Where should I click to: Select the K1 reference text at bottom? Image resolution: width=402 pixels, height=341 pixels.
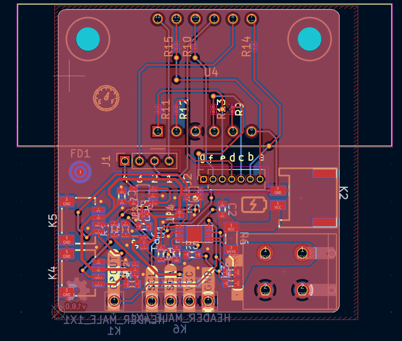click(114, 331)
